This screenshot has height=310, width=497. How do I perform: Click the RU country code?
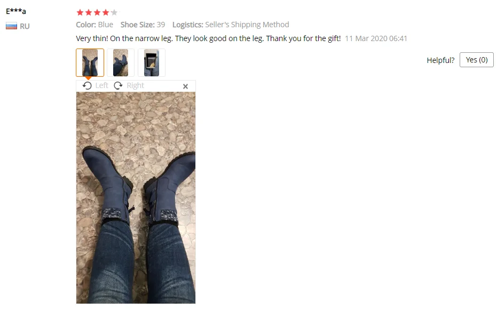(25, 26)
